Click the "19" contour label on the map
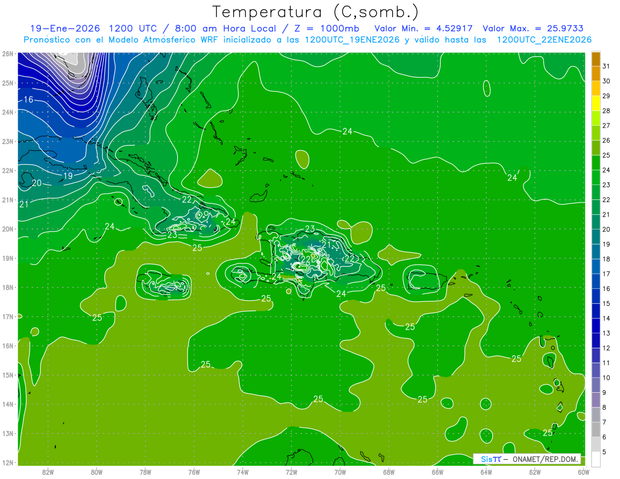The height and width of the screenshot is (479, 620). click(x=68, y=176)
